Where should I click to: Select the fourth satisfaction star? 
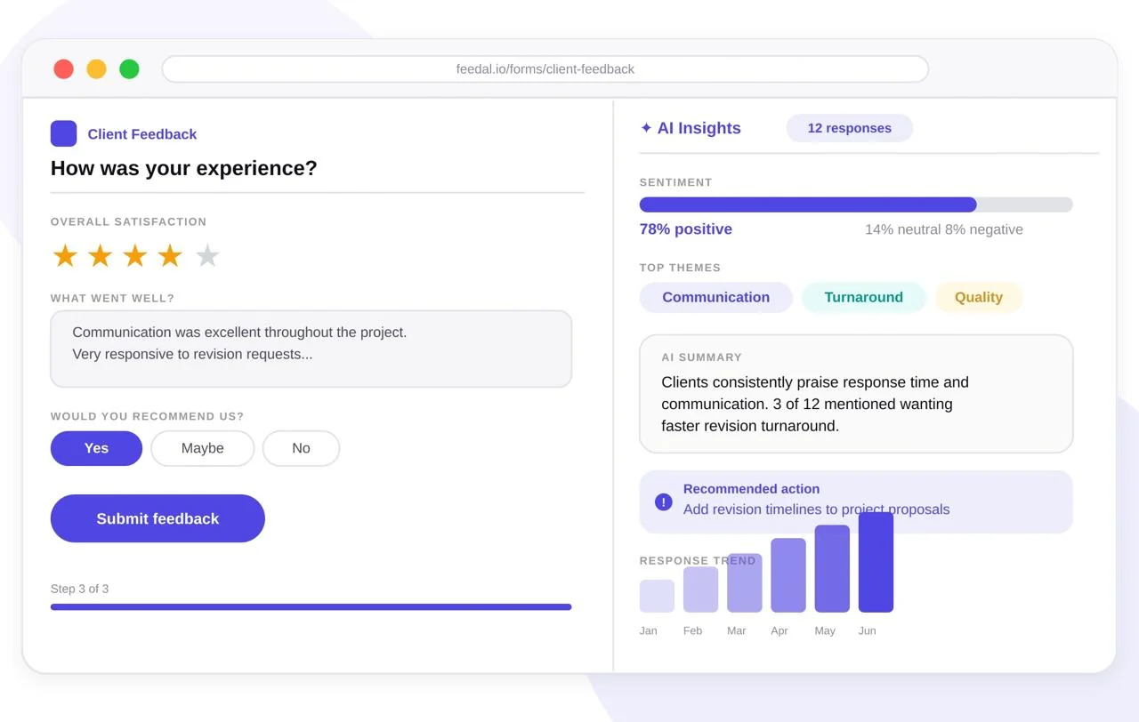click(170, 256)
